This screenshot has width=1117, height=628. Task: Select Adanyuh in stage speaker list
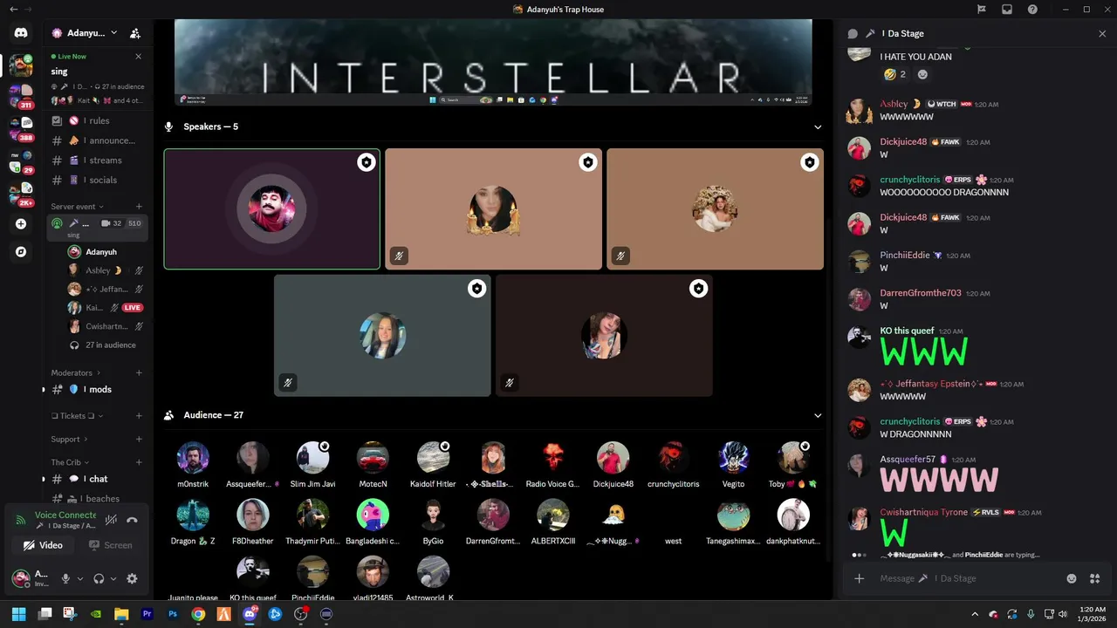105,252
